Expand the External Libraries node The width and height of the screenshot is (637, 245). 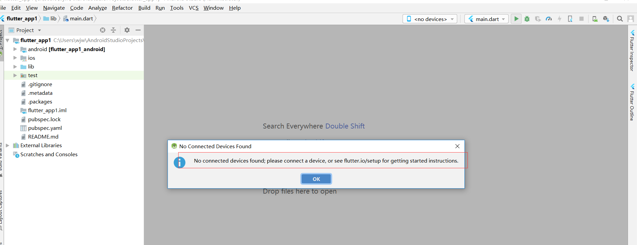[x=7, y=145]
